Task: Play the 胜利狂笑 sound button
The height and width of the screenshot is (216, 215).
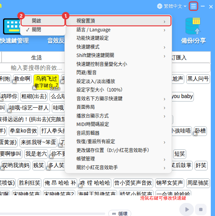Action: (30, 183)
